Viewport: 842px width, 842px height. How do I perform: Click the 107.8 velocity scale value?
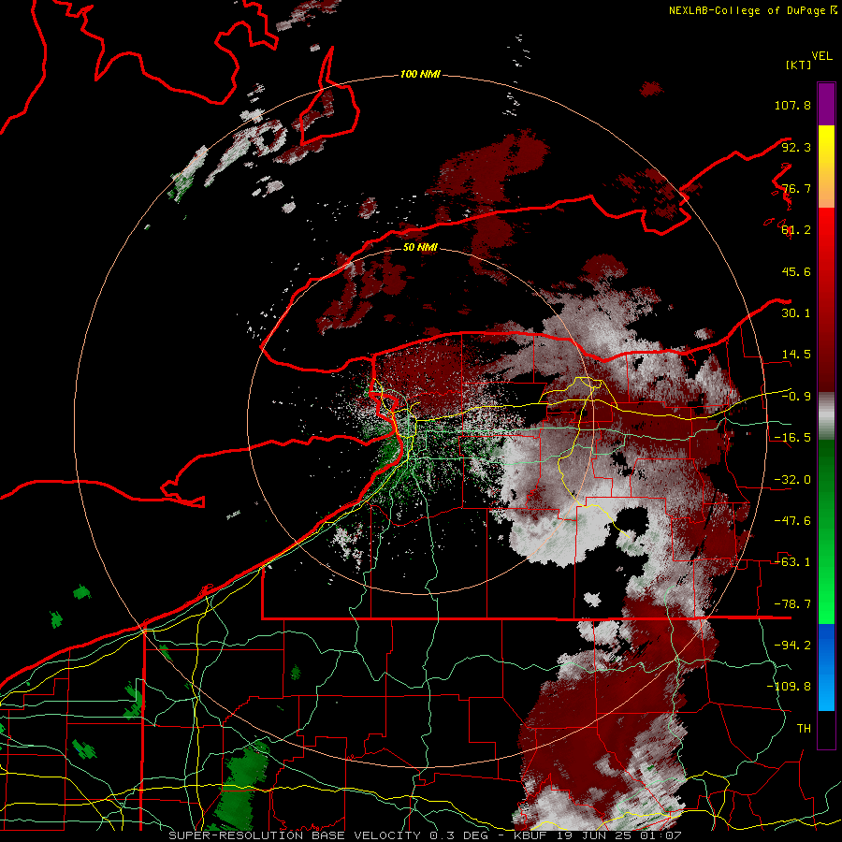[x=792, y=105]
